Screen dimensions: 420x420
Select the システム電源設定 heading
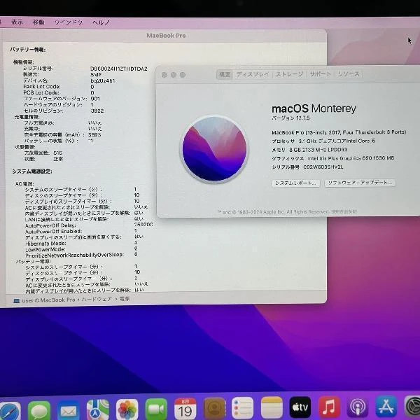(x=32, y=171)
